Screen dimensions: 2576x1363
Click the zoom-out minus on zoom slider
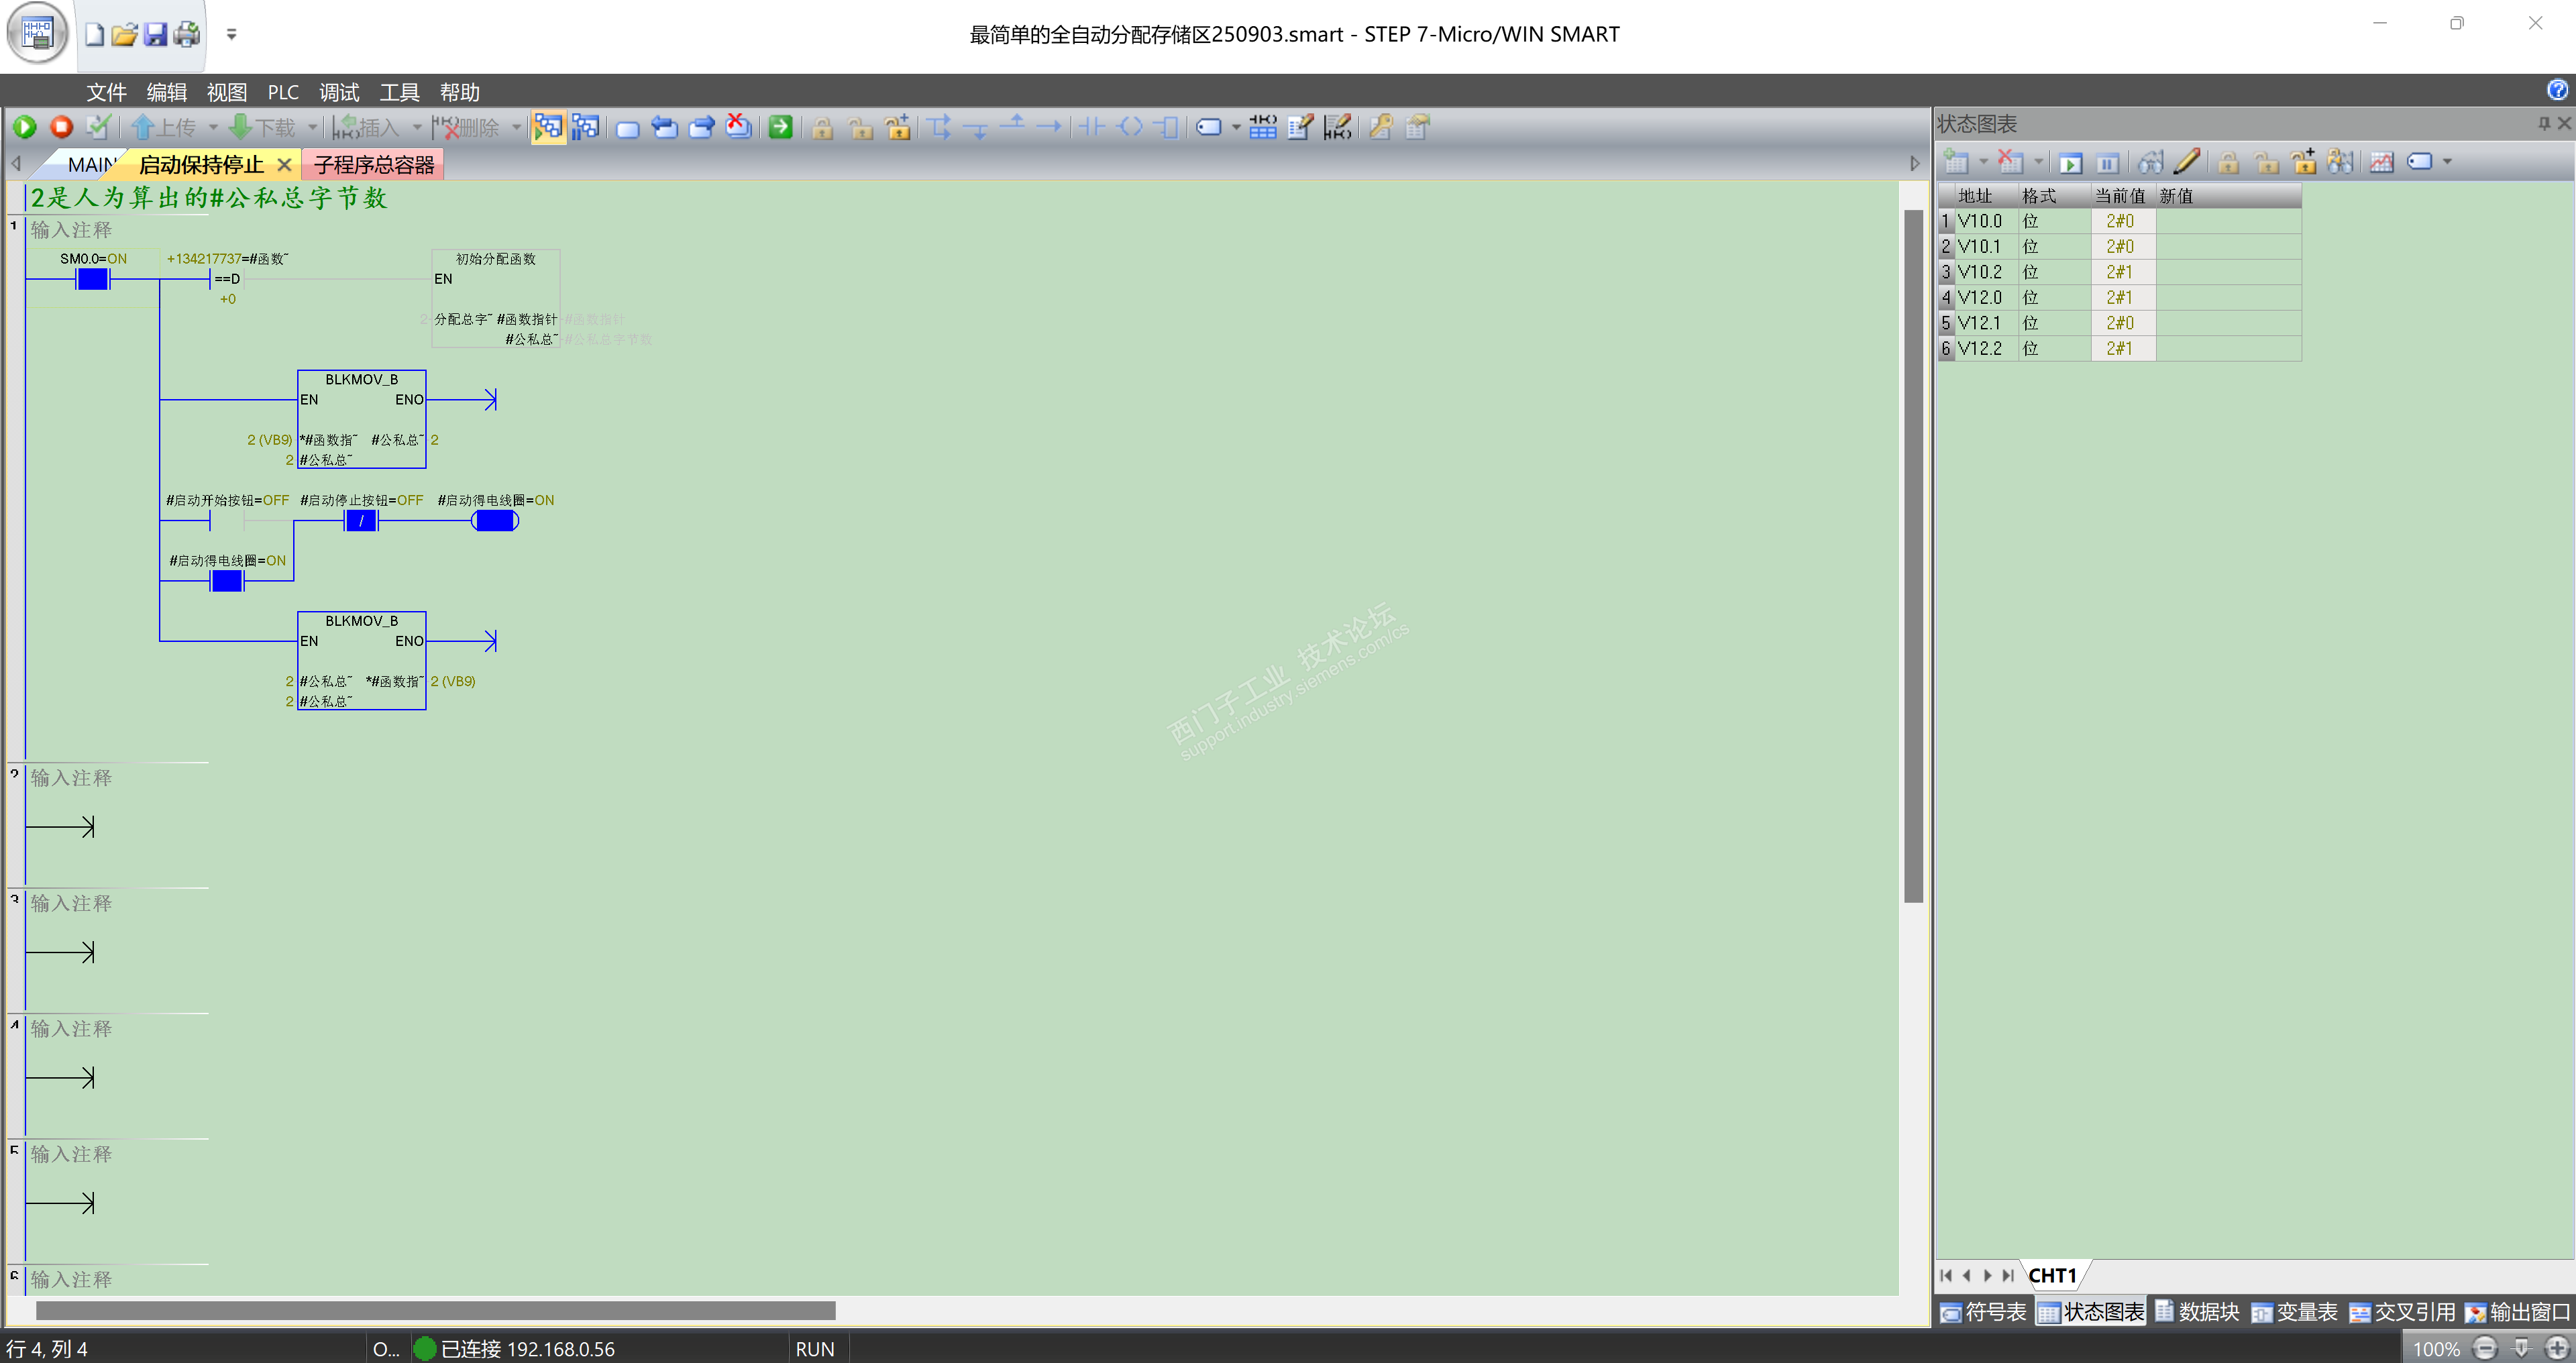[2485, 1348]
